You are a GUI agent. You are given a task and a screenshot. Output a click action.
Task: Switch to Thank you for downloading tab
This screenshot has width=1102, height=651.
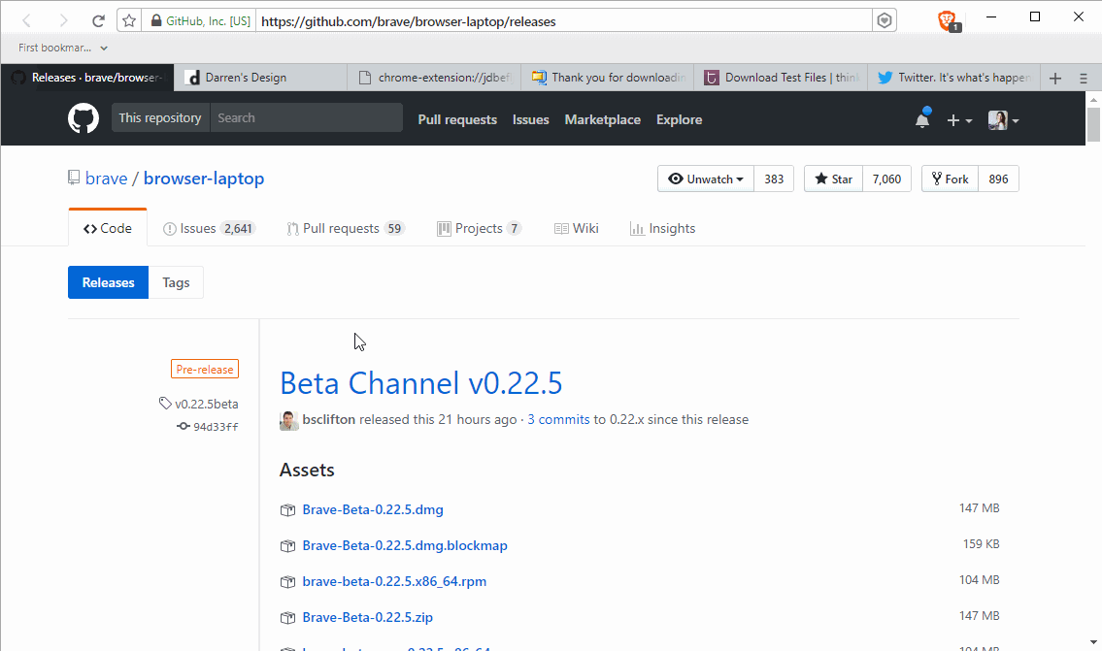tap(608, 78)
